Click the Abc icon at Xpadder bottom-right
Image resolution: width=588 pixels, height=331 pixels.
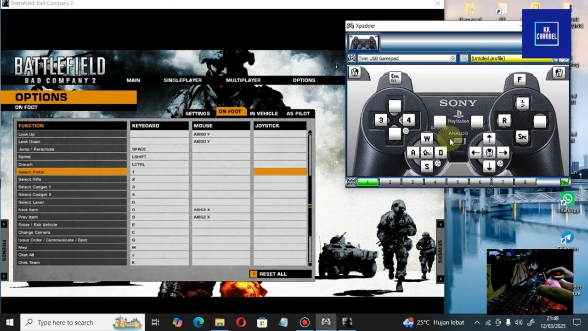point(565,182)
